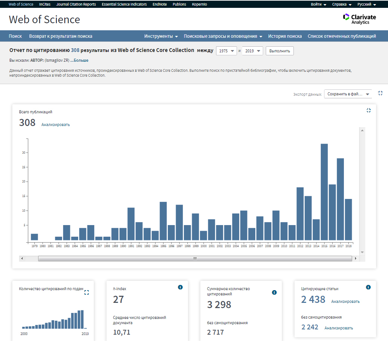Image resolution: width=388 pixels, height=341 pixels.
Task: Open Список отмеченных публикаций
Action: click(x=342, y=36)
